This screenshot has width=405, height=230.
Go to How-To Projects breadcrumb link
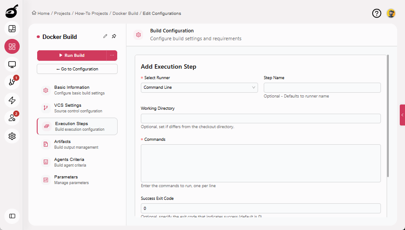91,14
